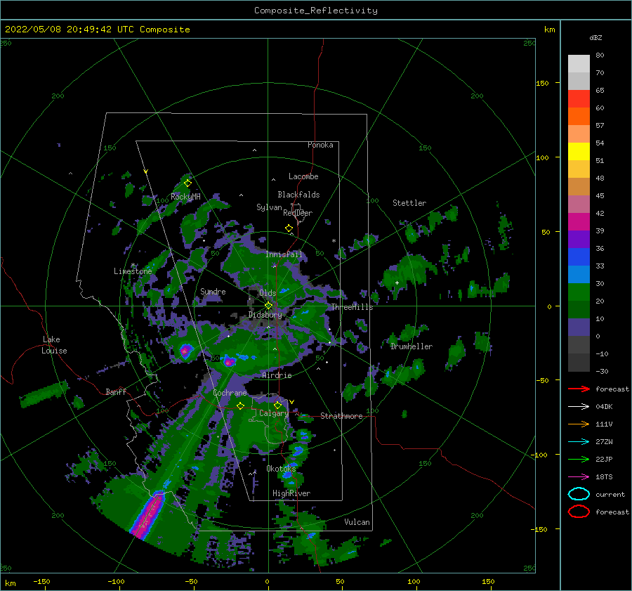Click the red forecast arrow in legend
Image resolution: width=632 pixels, height=591 pixels.
coord(579,389)
